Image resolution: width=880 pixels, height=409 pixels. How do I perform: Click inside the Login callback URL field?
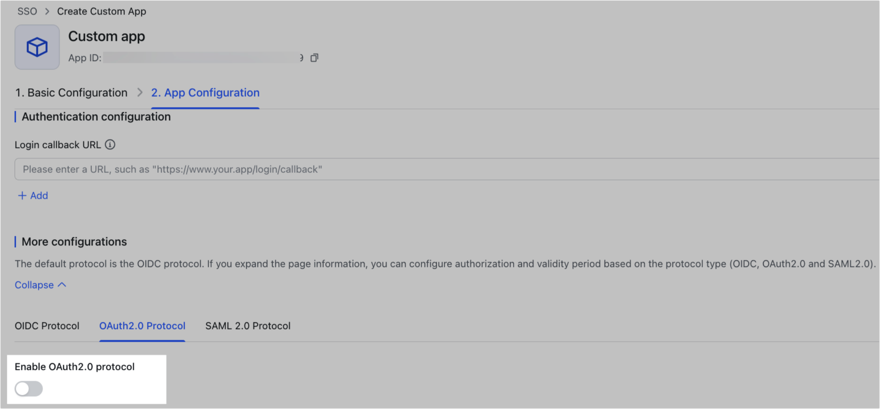point(248,169)
